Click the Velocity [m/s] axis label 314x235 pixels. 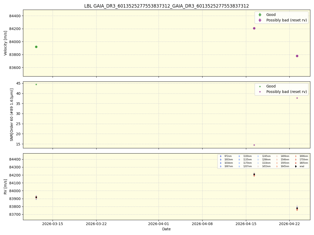pyautogui.click(x=5, y=43)
